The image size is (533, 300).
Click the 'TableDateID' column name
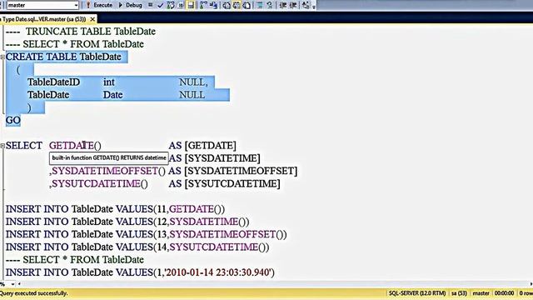click(x=53, y=82)
